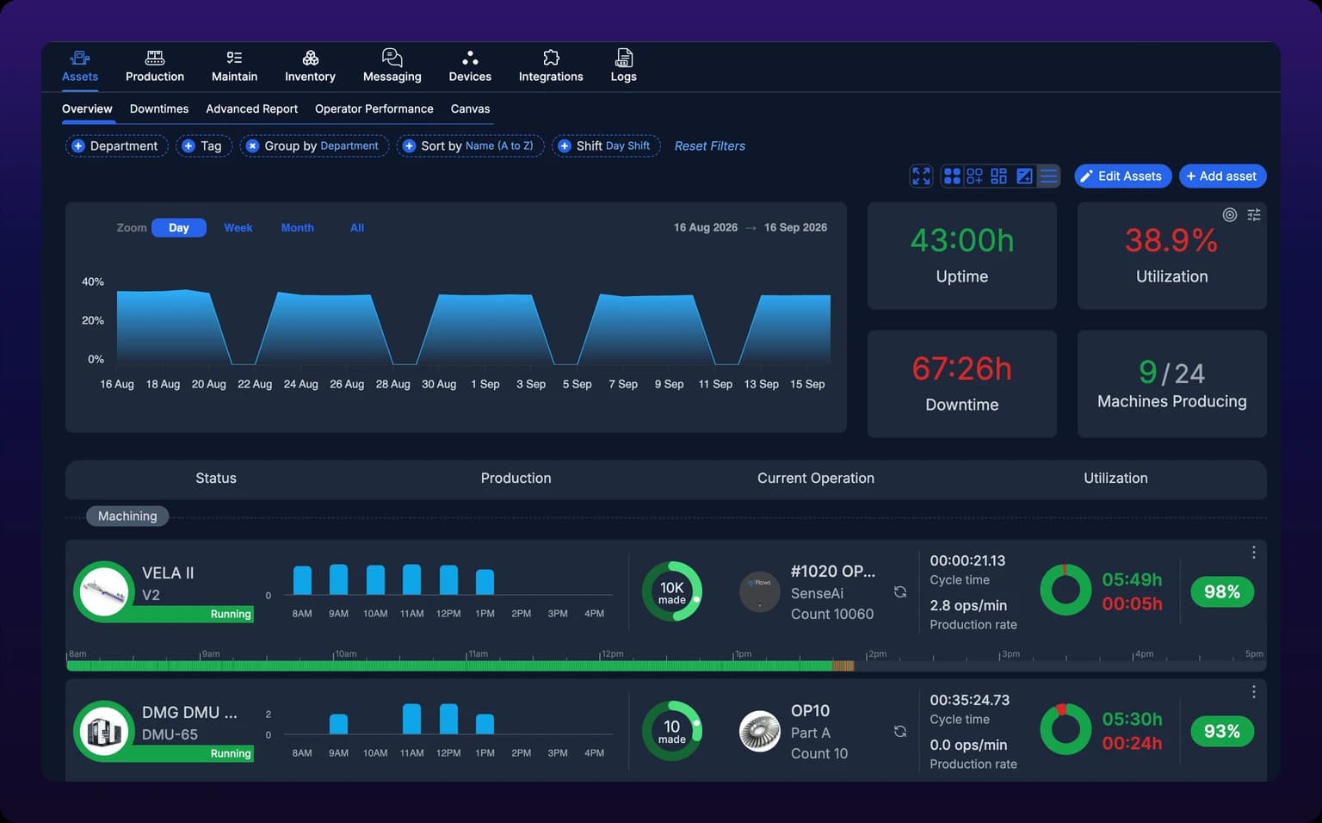
Task: Open the Messaging chat icon
Action: pyautogui.click(x=392, y=58)
